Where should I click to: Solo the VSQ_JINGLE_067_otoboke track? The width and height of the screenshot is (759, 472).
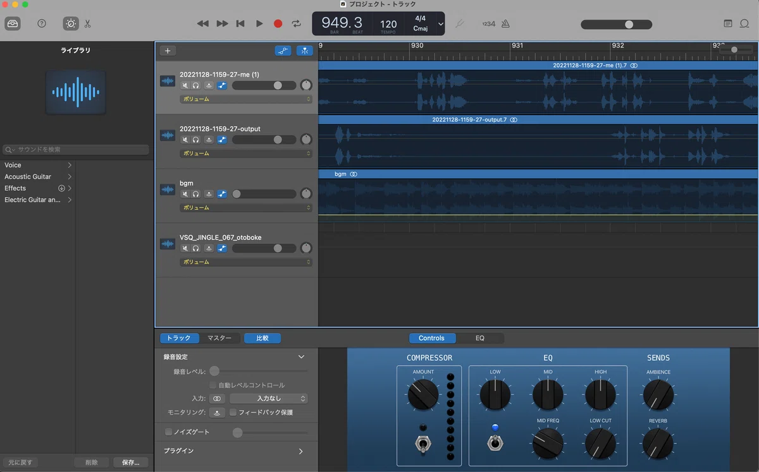196,248
